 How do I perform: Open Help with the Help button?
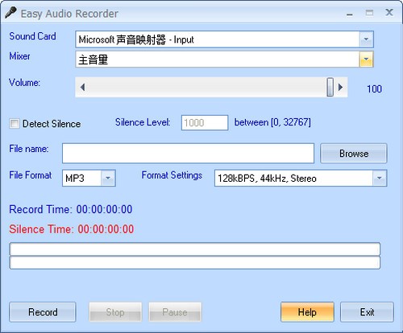click(307, 312)
